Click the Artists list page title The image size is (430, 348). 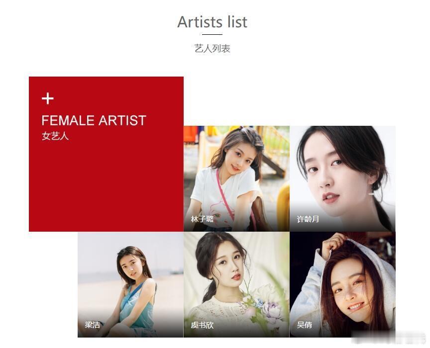(x=212, y=22)
